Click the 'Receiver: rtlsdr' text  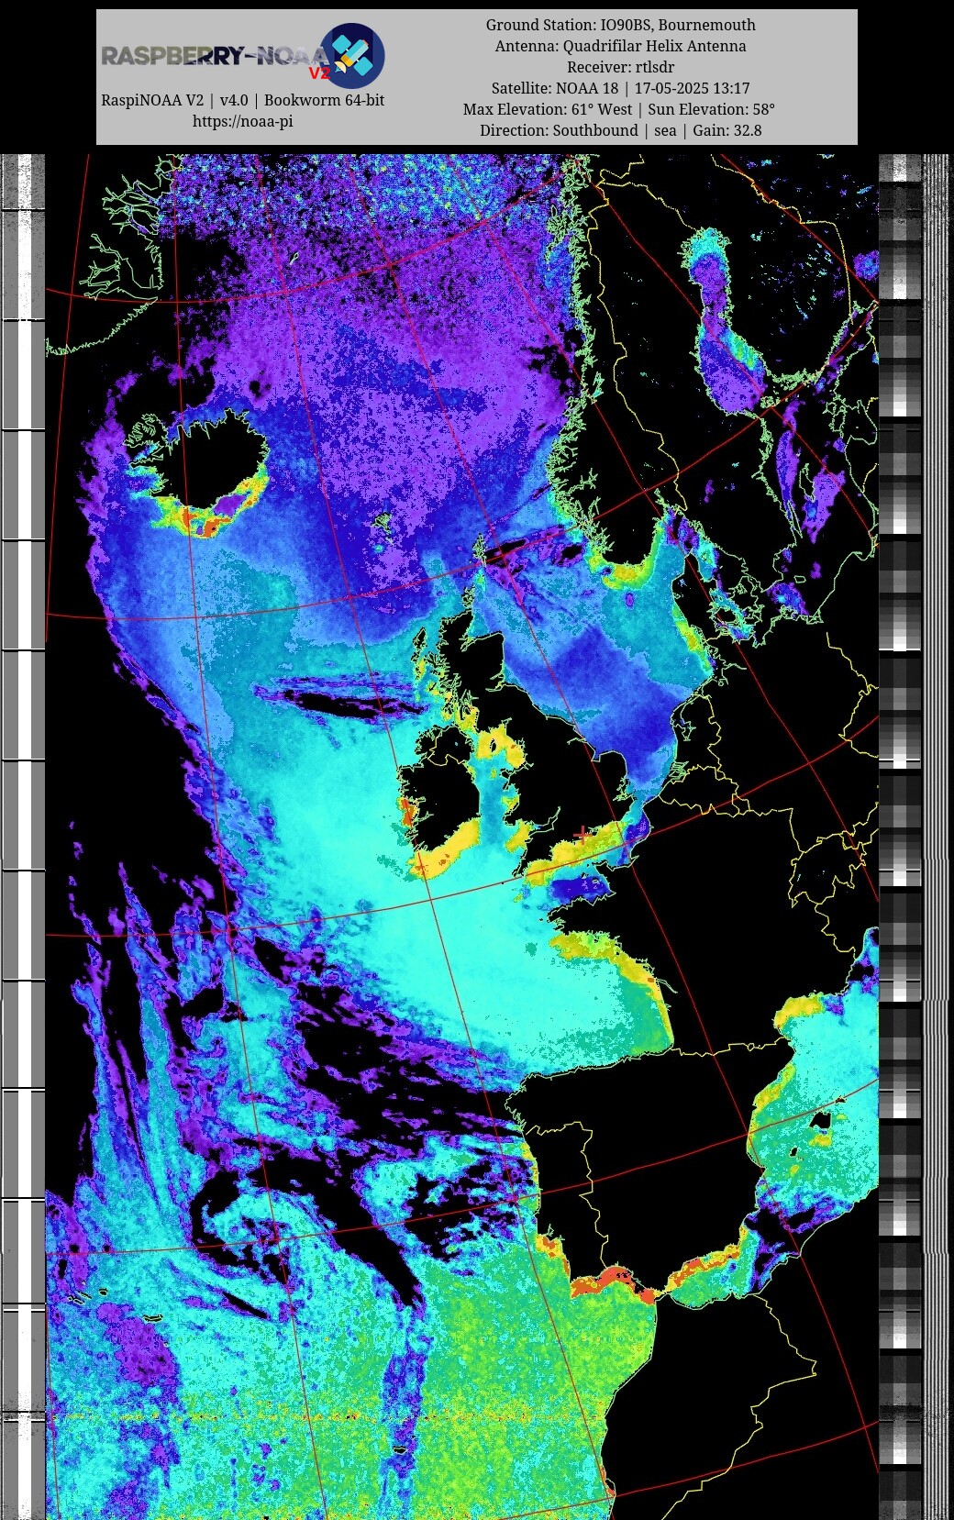(x=621, y=67)
